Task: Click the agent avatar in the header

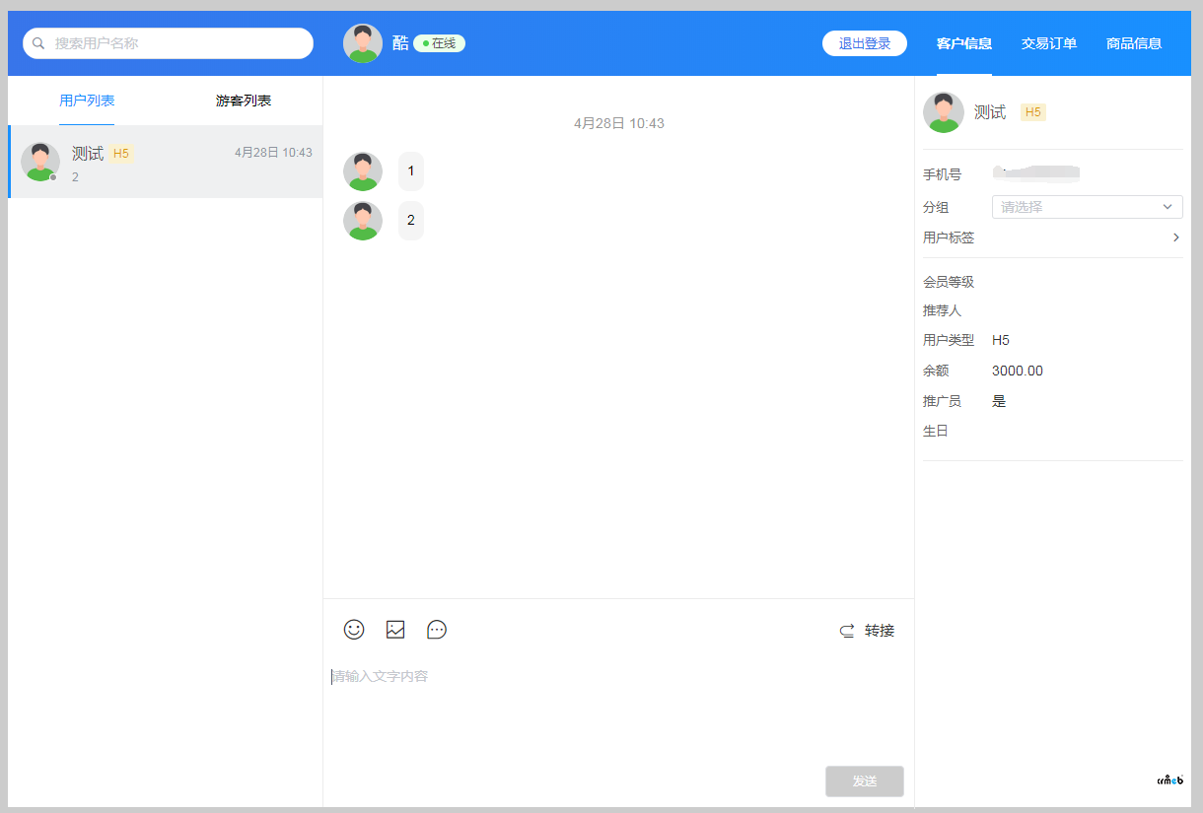Action: click(363, 43)
